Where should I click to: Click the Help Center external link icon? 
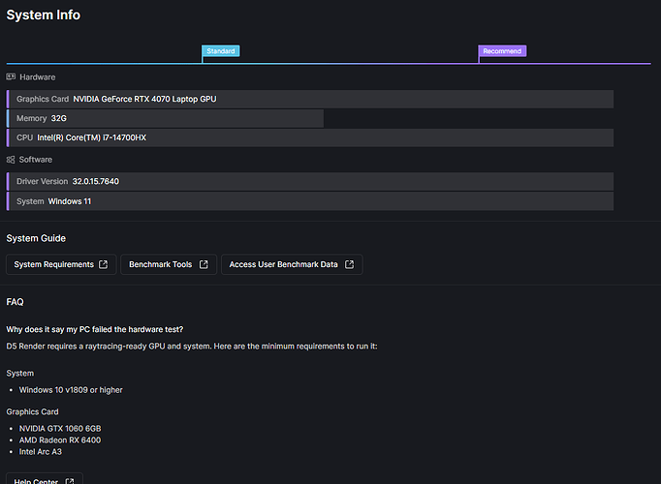click(69, 481)
